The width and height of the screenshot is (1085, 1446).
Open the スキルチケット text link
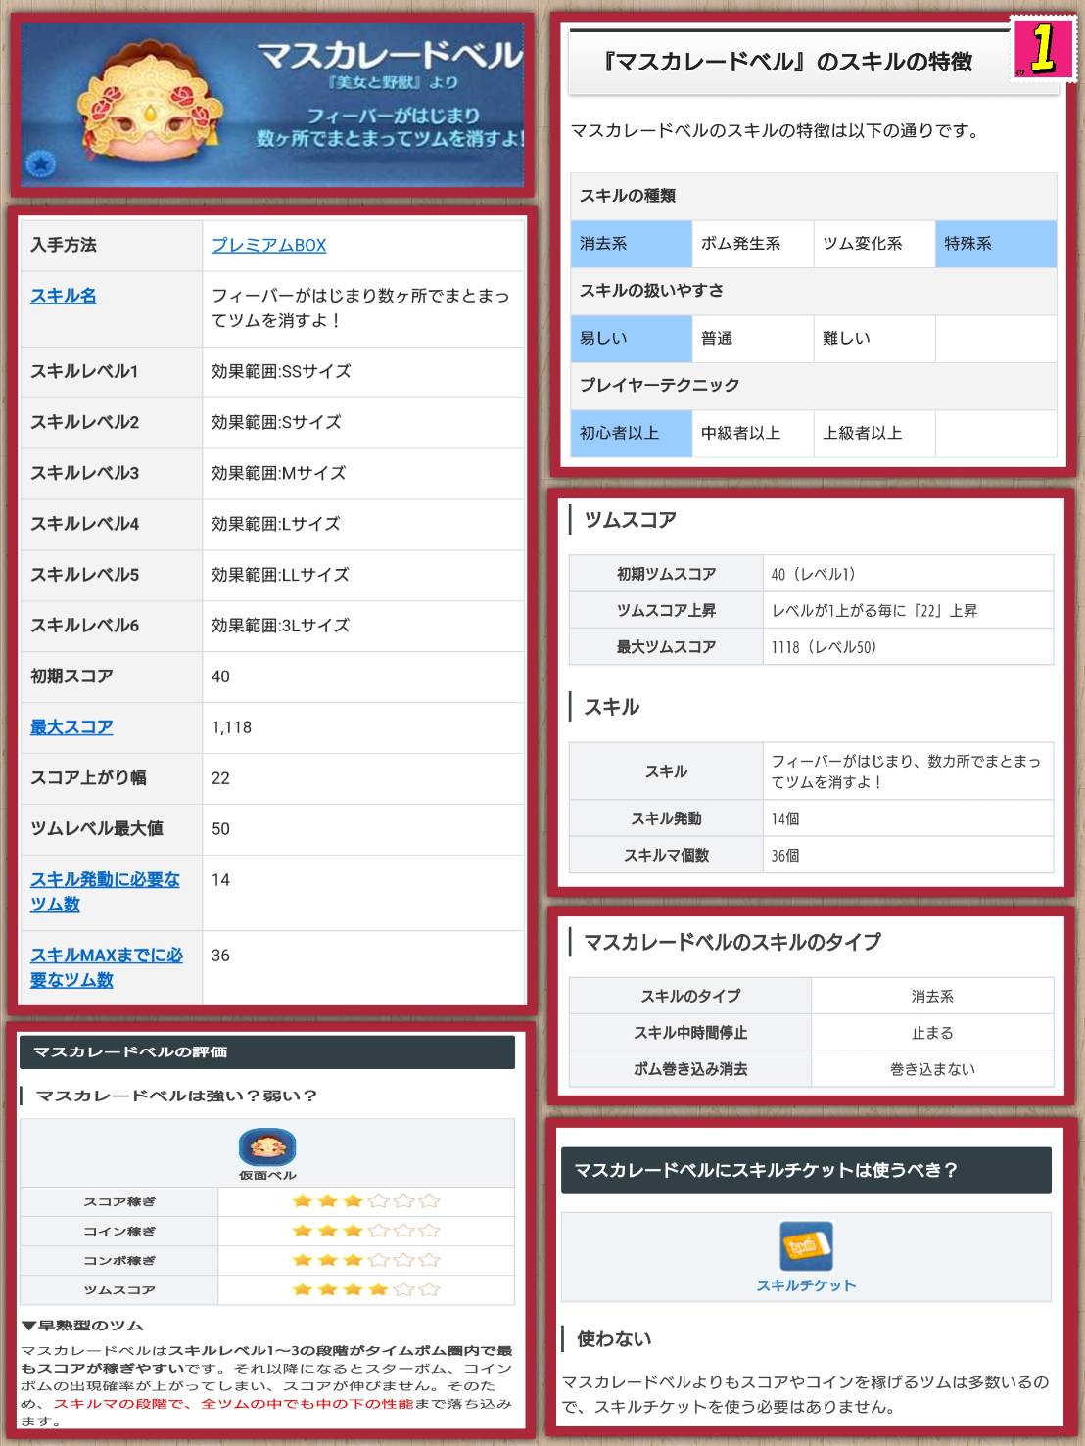[x=806, y=1285]
